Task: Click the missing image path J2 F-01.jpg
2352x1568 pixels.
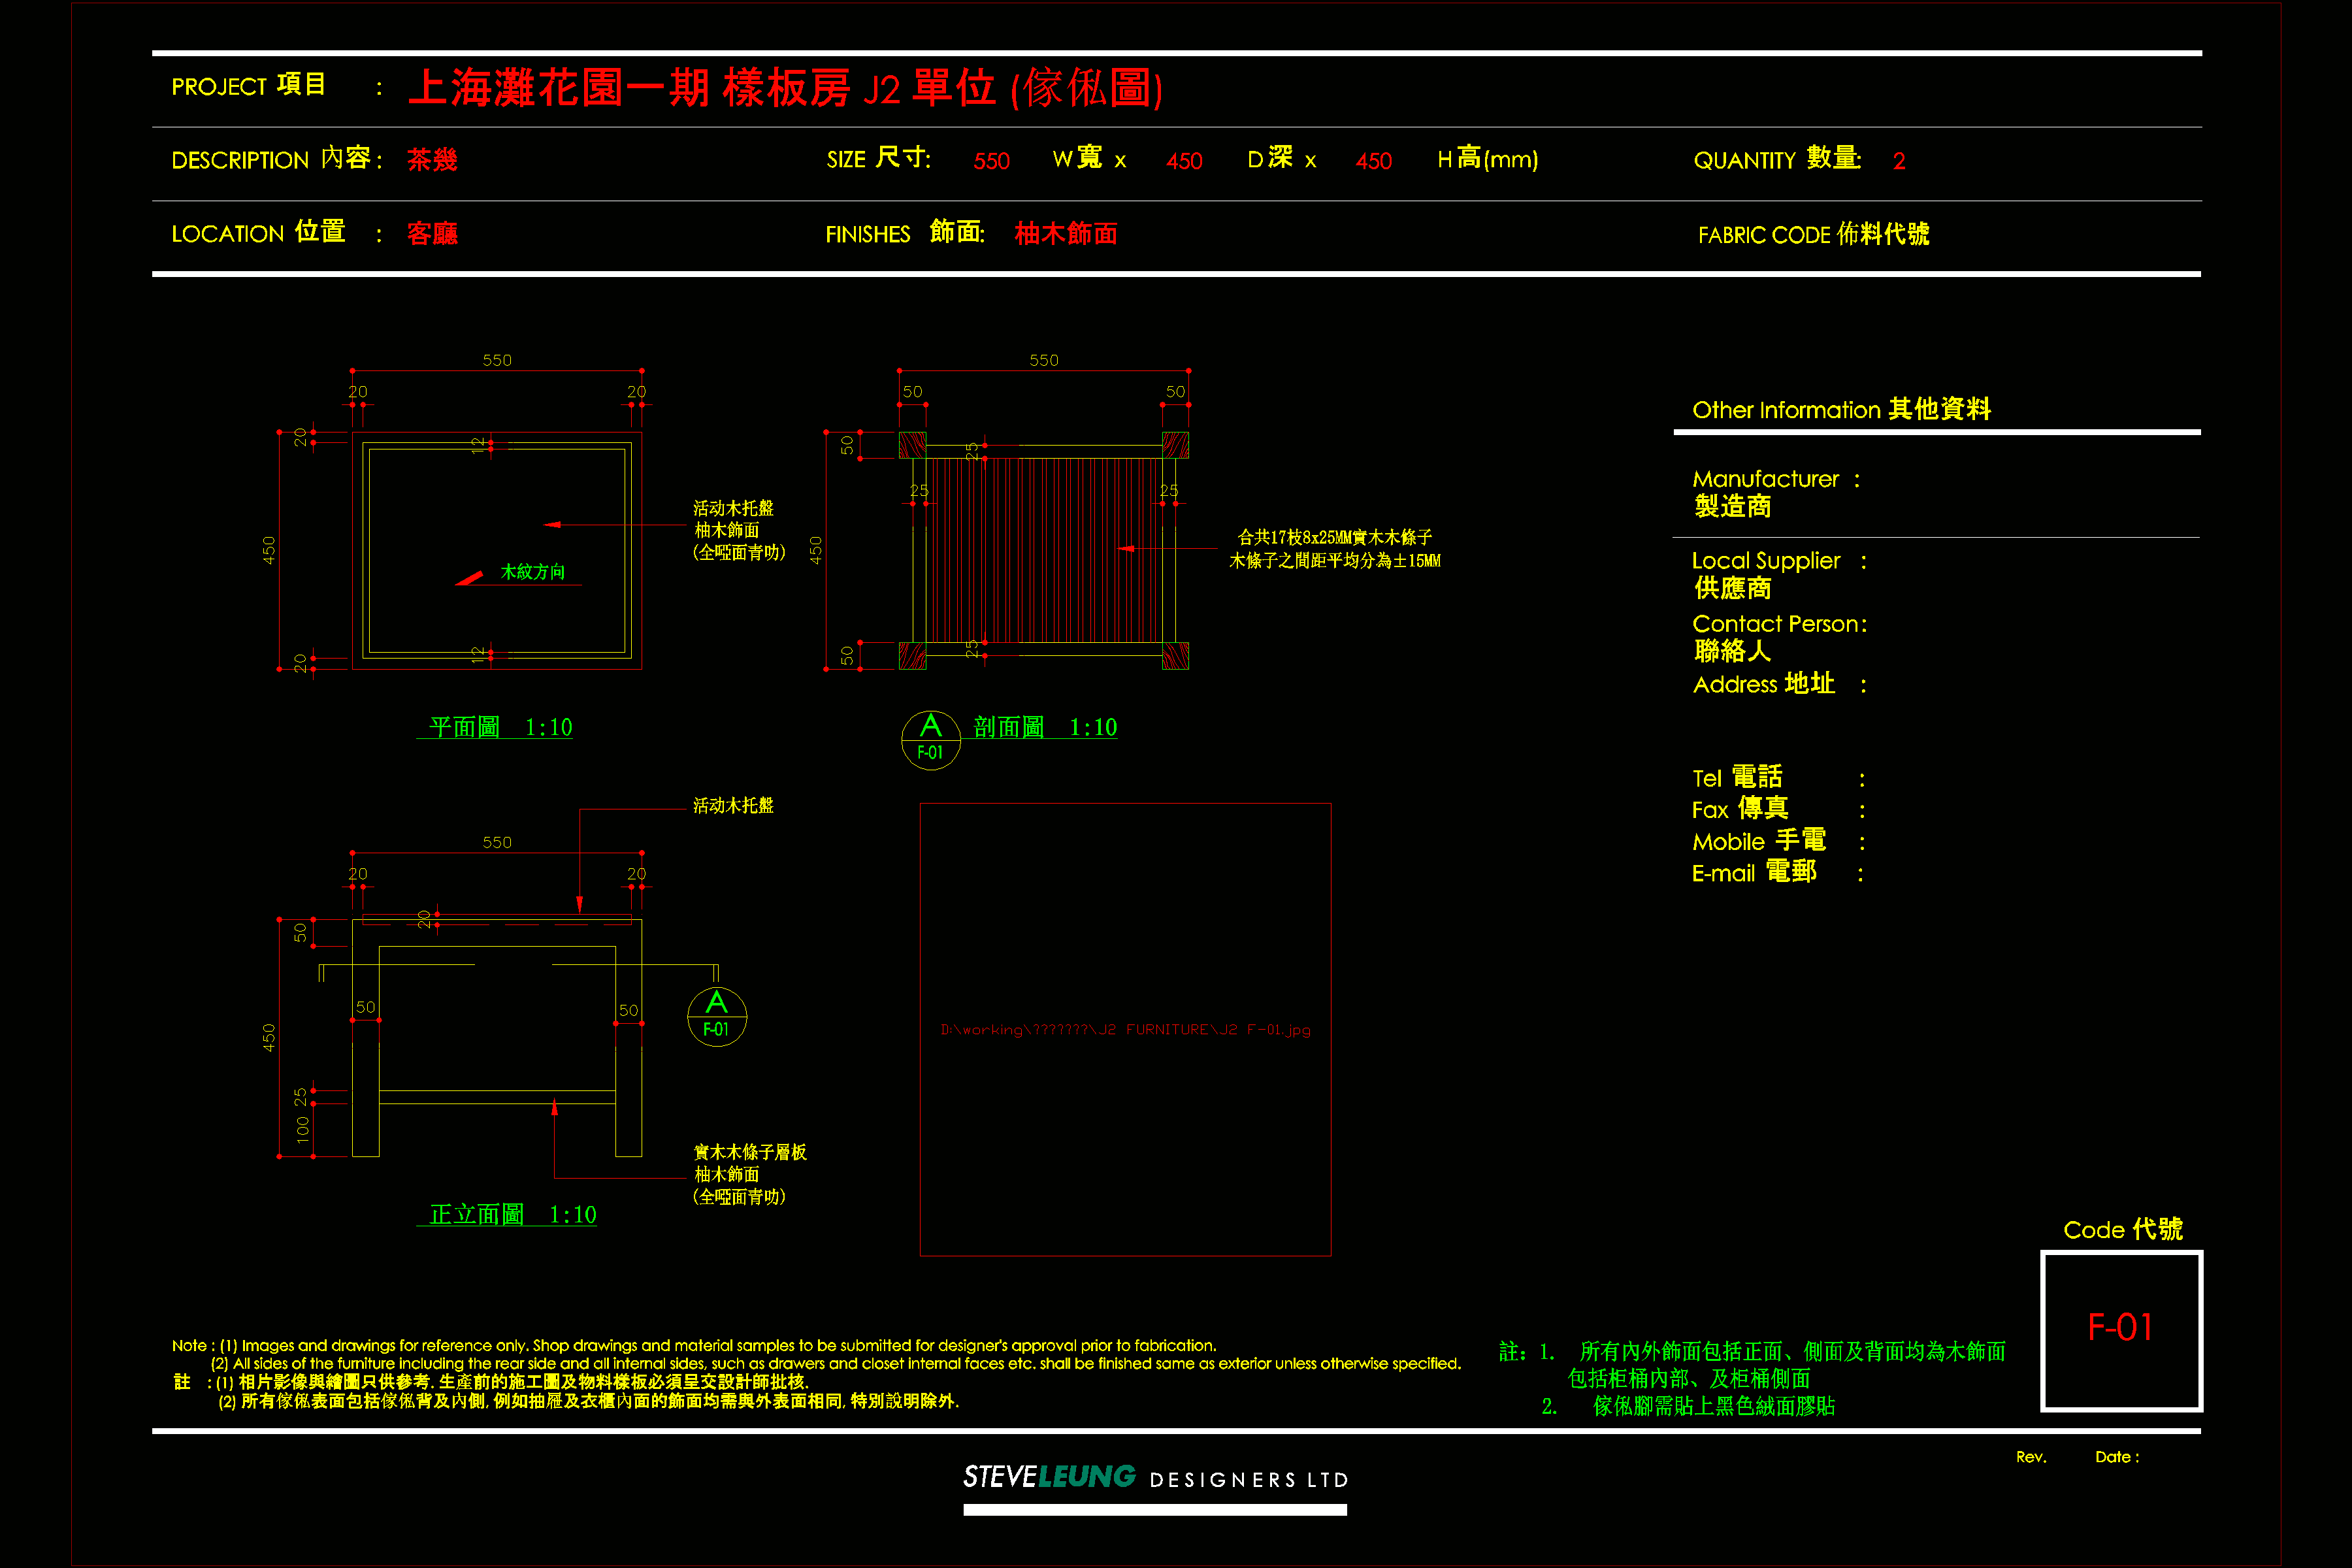Action: [x=1125, y=1030]
